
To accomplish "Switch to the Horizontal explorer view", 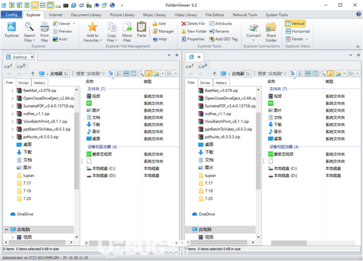I will click(298, 31).
